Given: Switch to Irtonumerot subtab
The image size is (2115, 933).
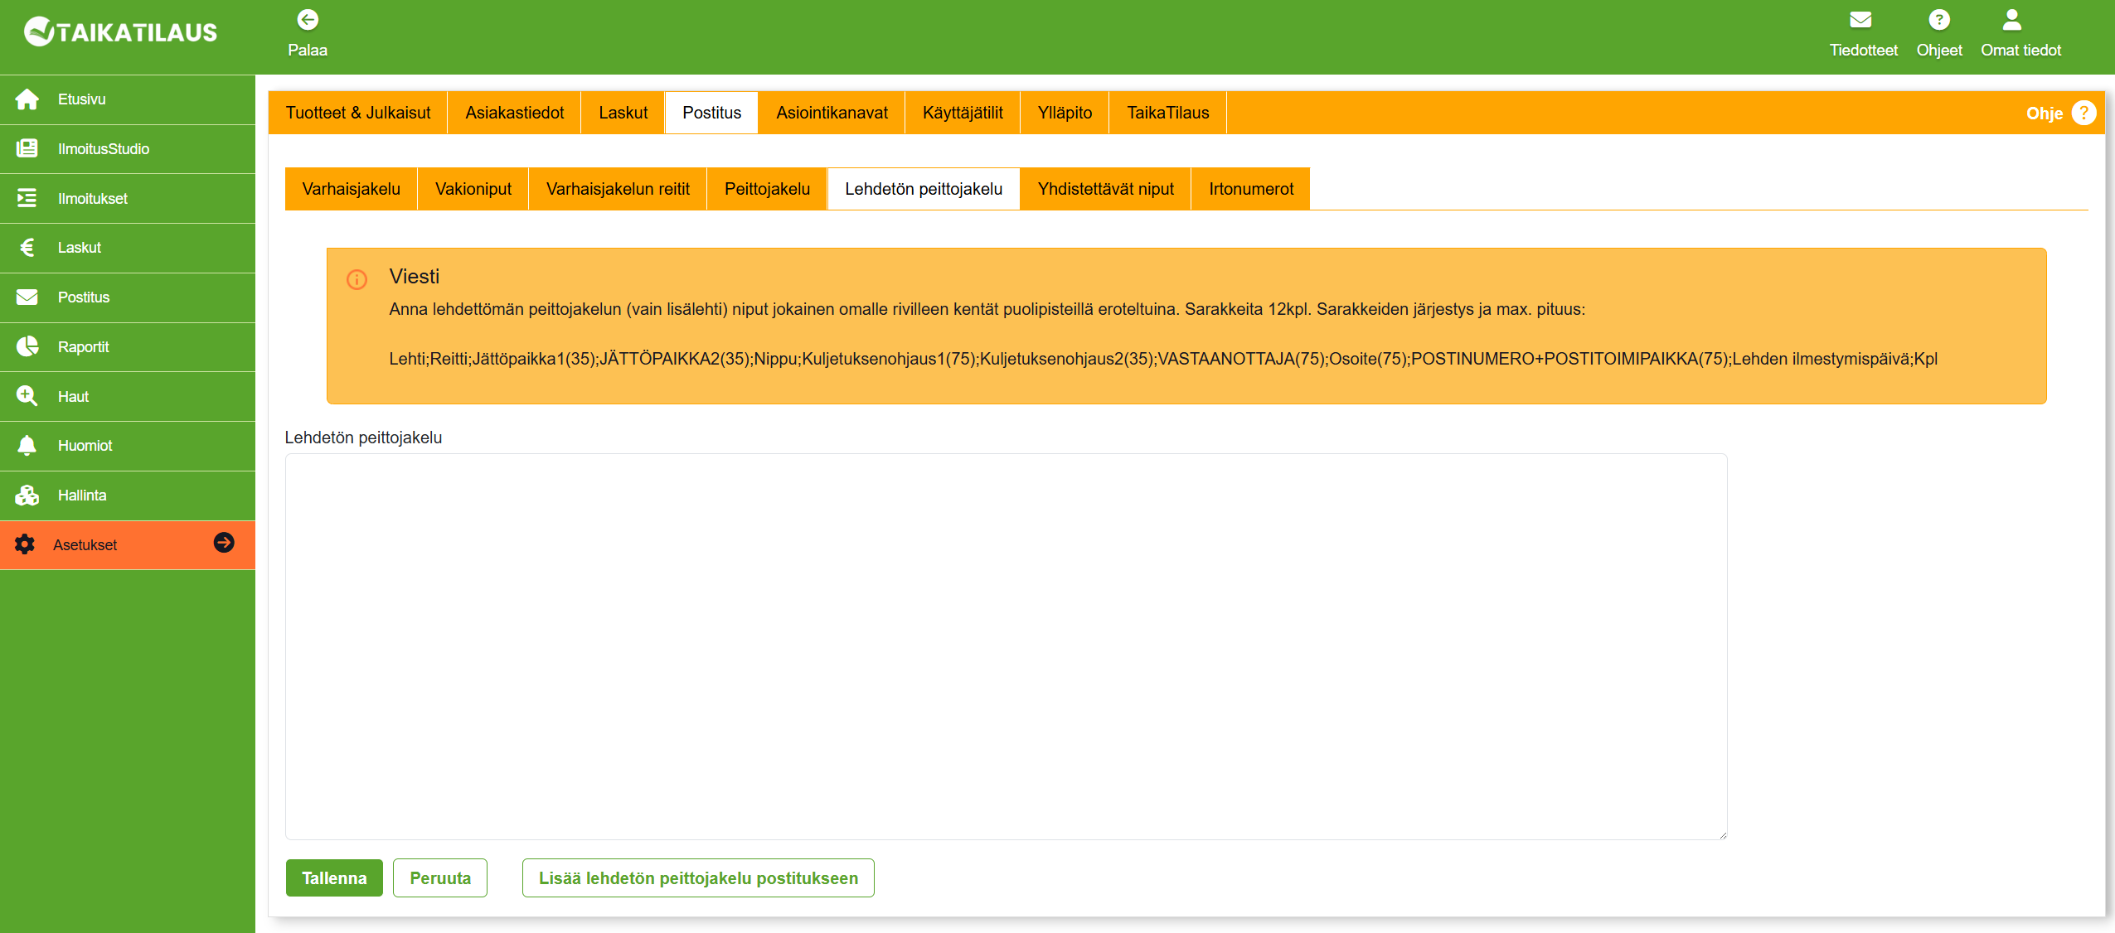Looking at the screenshot, I should pyautogui.click(x=1250, y=189).
